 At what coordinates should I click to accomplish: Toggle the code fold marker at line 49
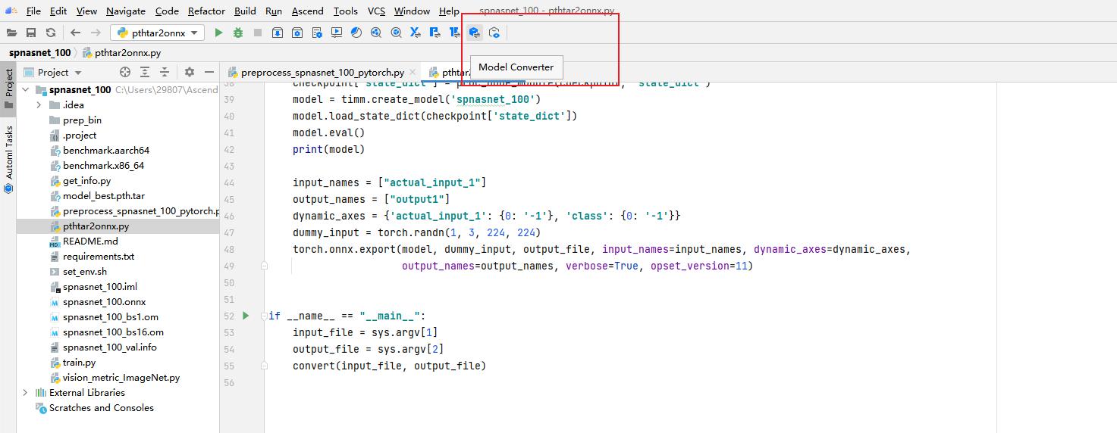click(x=264, y=266)
